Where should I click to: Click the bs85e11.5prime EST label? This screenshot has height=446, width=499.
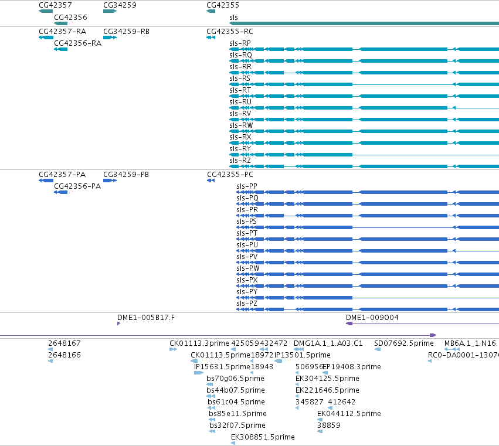pos(237,414)
